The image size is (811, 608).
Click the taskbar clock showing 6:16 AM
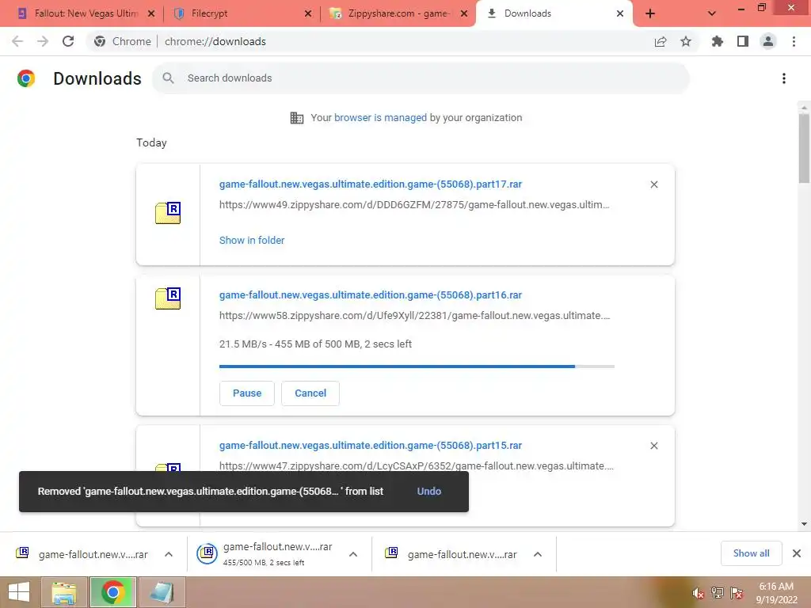(x=776, y=593)
